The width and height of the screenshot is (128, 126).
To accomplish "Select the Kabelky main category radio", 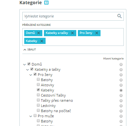I will click(121, 90).
